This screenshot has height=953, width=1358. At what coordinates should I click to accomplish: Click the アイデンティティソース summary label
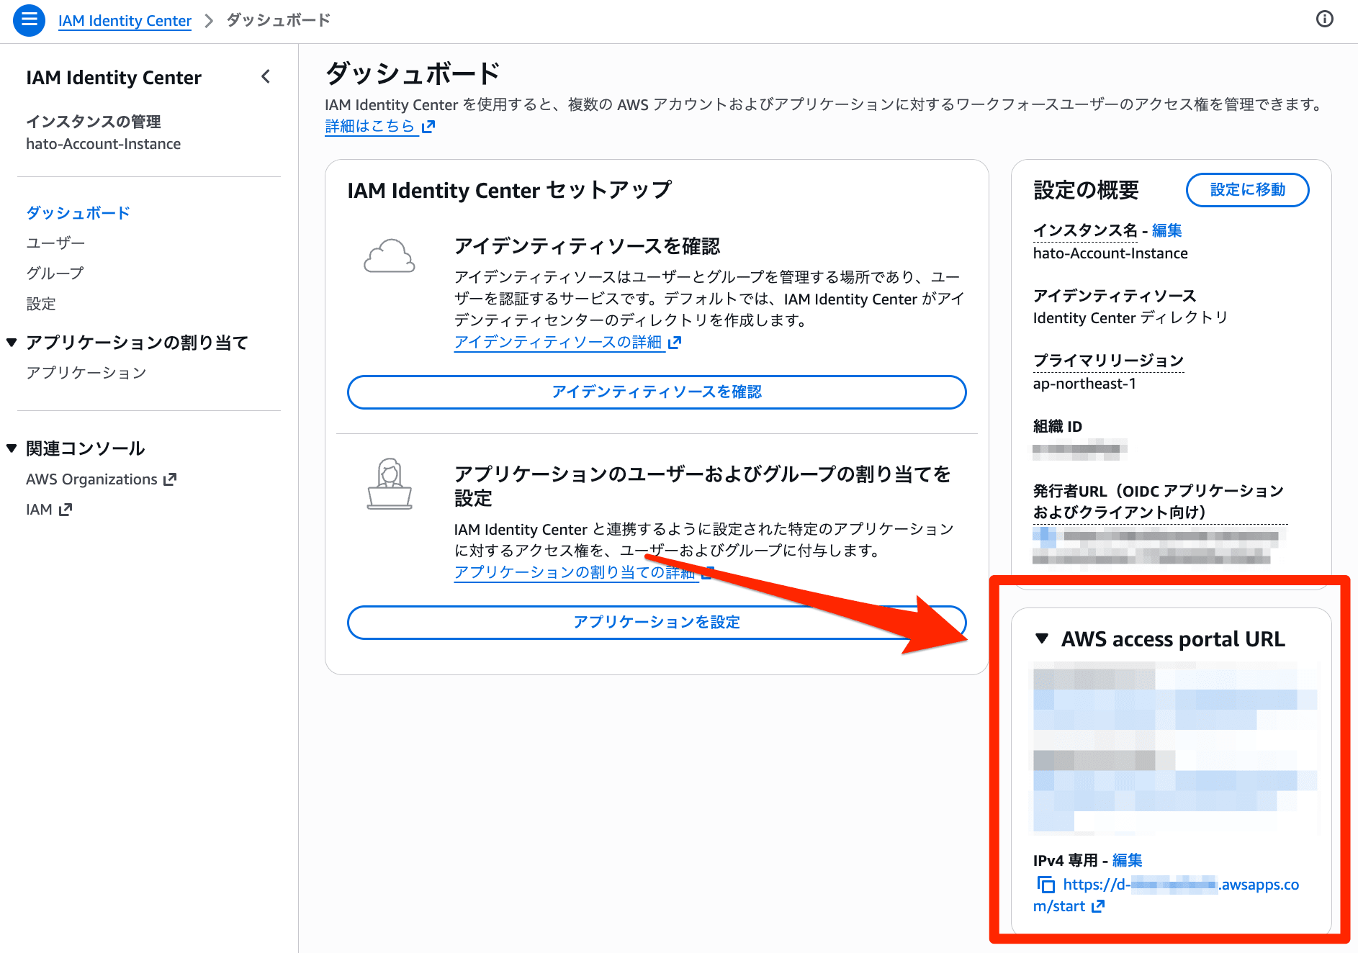click(1115, 296)
